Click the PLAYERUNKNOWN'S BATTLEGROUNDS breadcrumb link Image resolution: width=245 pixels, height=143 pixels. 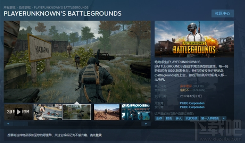pos(61,7)
